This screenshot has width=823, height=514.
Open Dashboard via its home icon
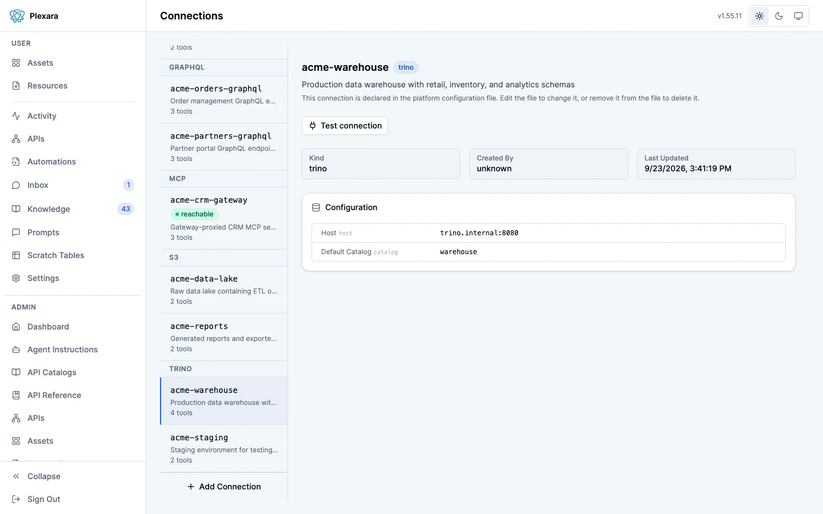point(16,327)
